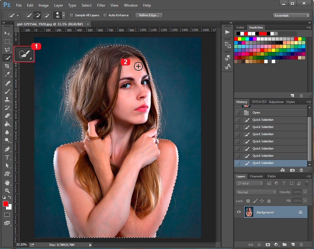Select the Crop tool
The image size is (314, 249).
point(7,66)
